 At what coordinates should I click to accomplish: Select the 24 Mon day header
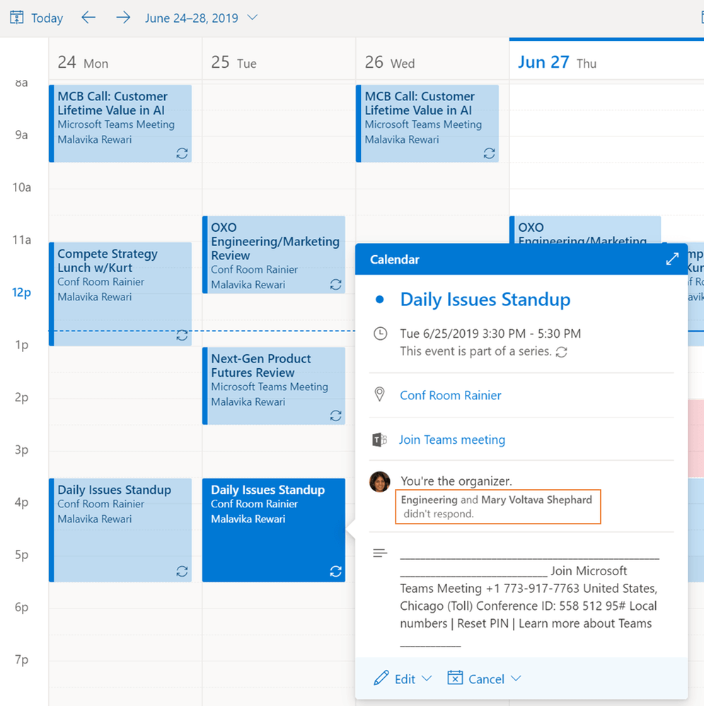pyautogui.click(x=83, y=63)
